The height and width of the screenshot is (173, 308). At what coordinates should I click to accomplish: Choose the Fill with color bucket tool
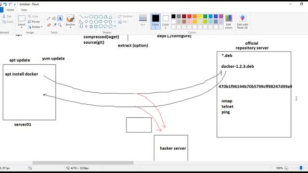coord(54,19)
